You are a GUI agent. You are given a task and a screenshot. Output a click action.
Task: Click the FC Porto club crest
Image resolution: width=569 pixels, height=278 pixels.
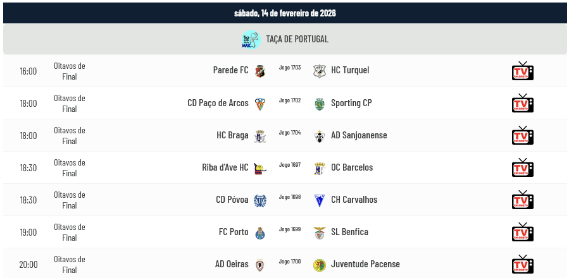click(259, 233)
